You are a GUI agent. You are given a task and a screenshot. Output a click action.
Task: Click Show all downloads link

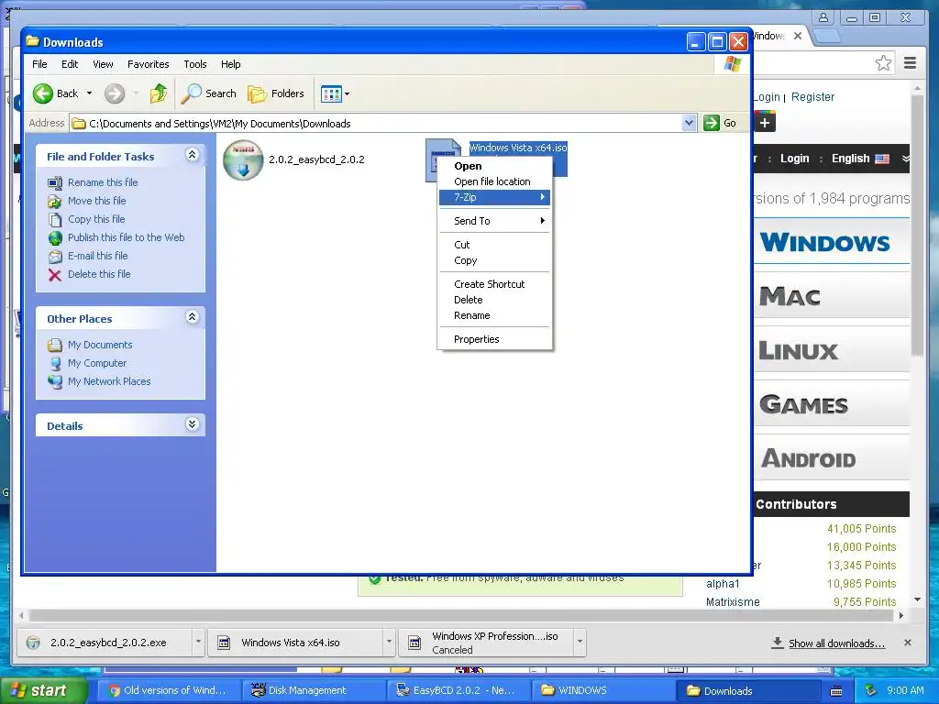click(836, 643)
